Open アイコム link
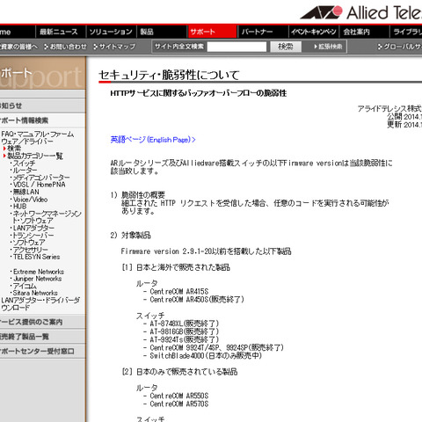 [x=25, y=286]
